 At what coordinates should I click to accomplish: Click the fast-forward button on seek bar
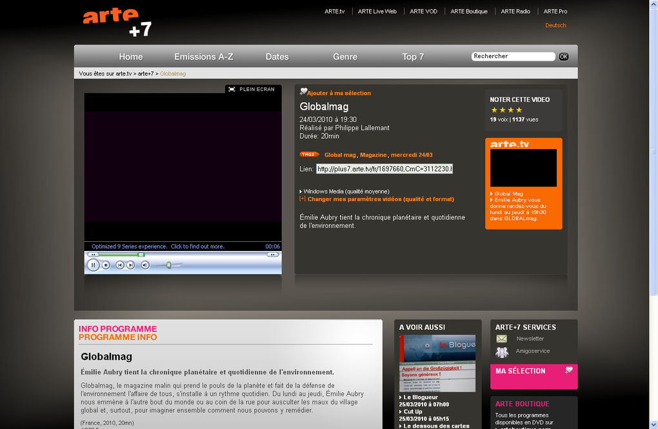273,254
